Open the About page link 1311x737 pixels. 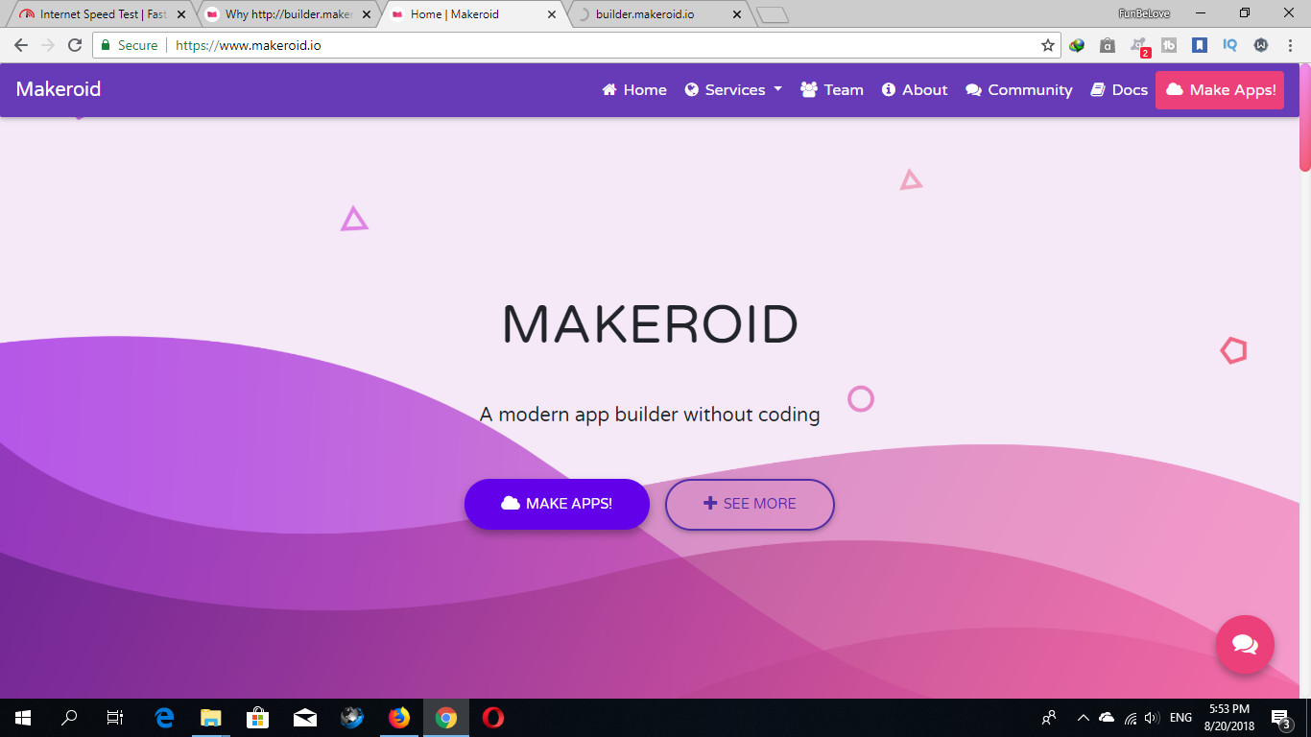click(915, 90)
